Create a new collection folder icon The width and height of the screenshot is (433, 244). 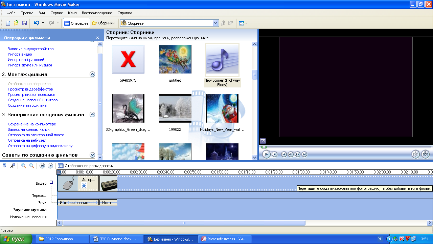231,23
